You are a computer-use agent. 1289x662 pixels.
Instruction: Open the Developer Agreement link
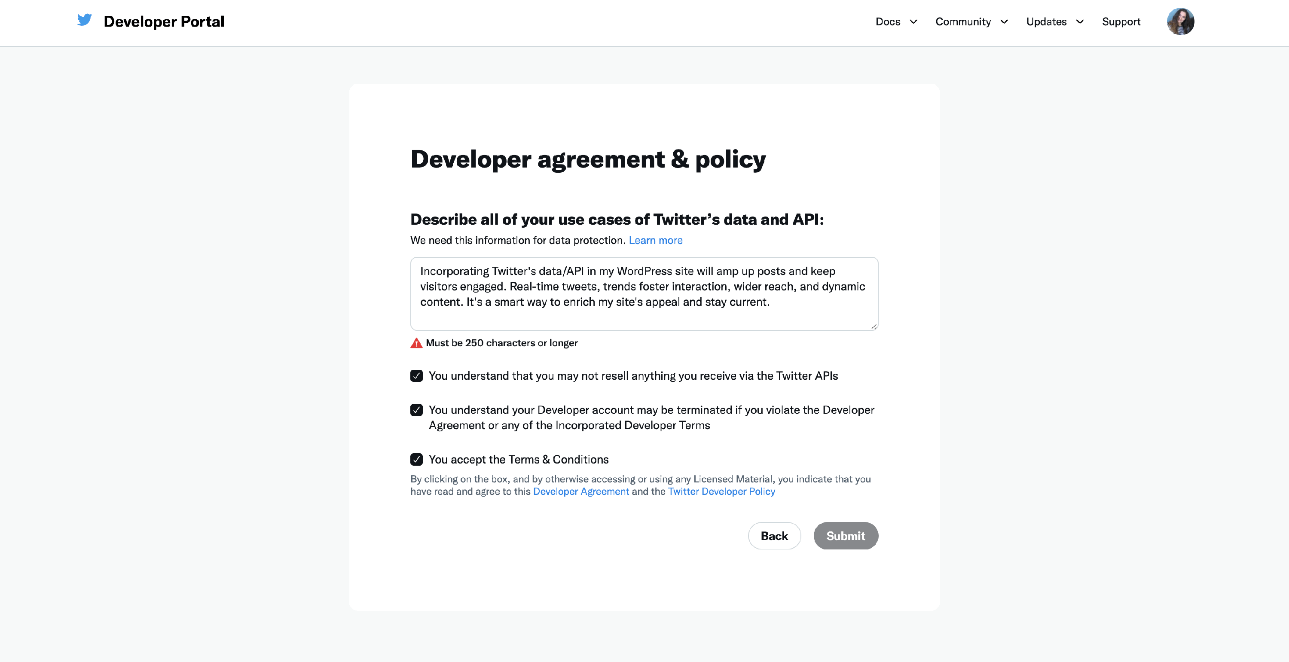[x=580, y=491]
